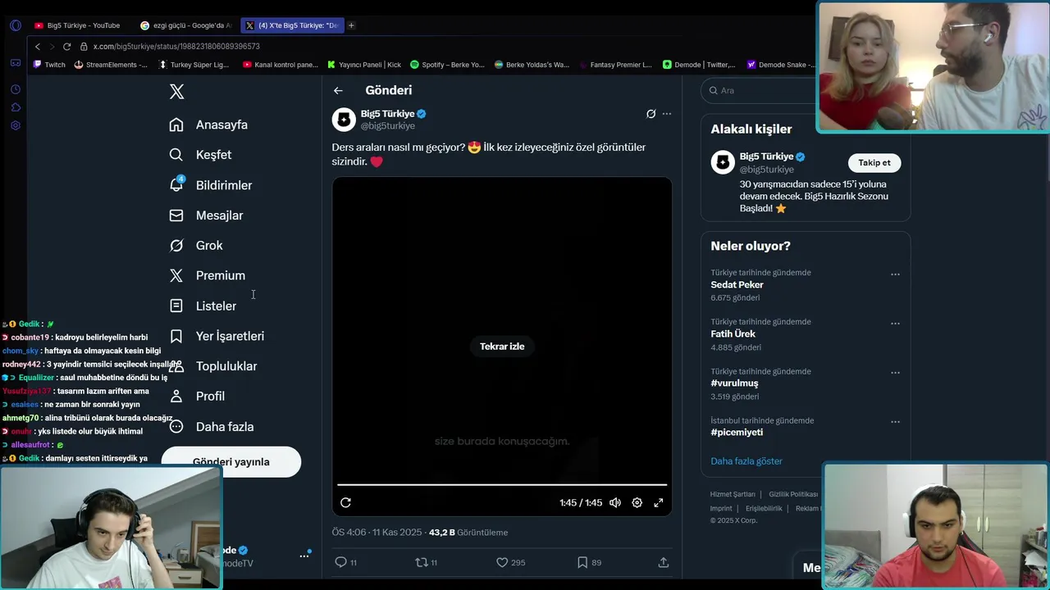This screenshot has height=590, width=1050.
Task: Open Profil page
Action: coord(197,397)
